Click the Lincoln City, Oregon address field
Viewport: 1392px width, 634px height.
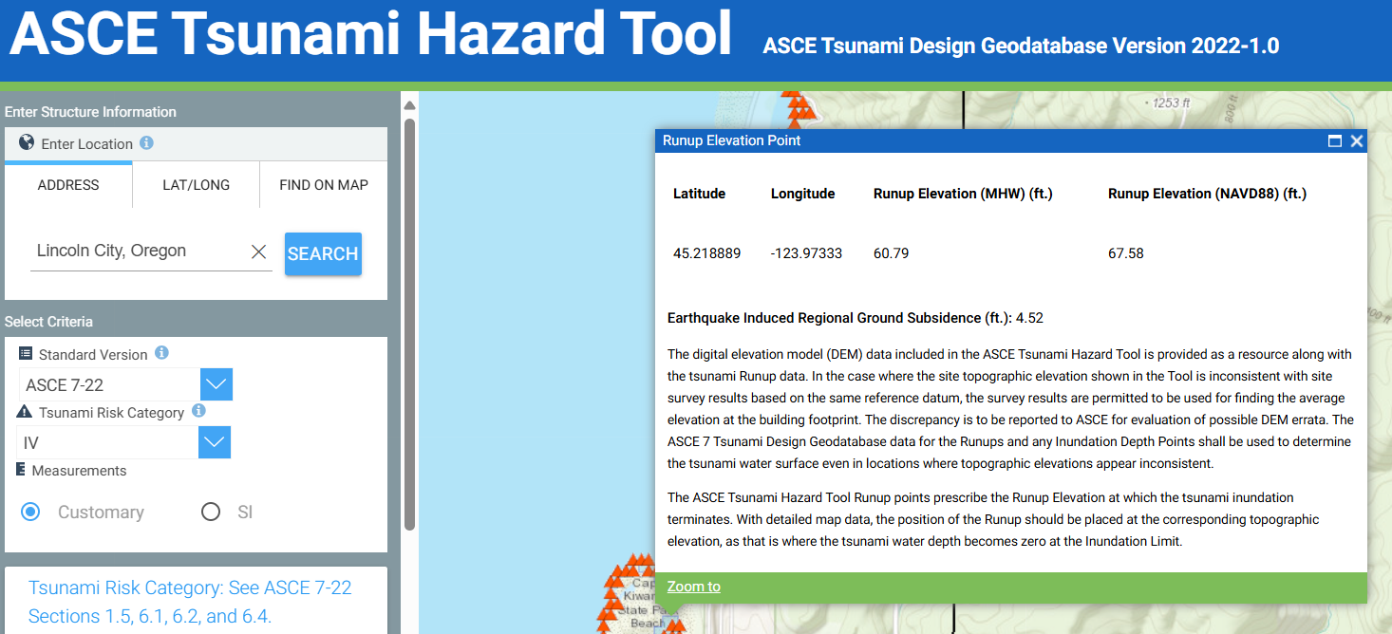[138, 252]
